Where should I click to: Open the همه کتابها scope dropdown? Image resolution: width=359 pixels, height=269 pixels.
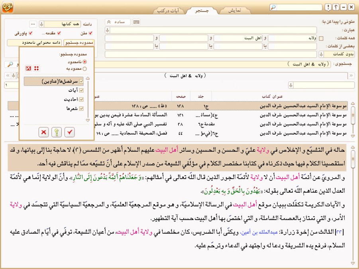tap(41, 24)
